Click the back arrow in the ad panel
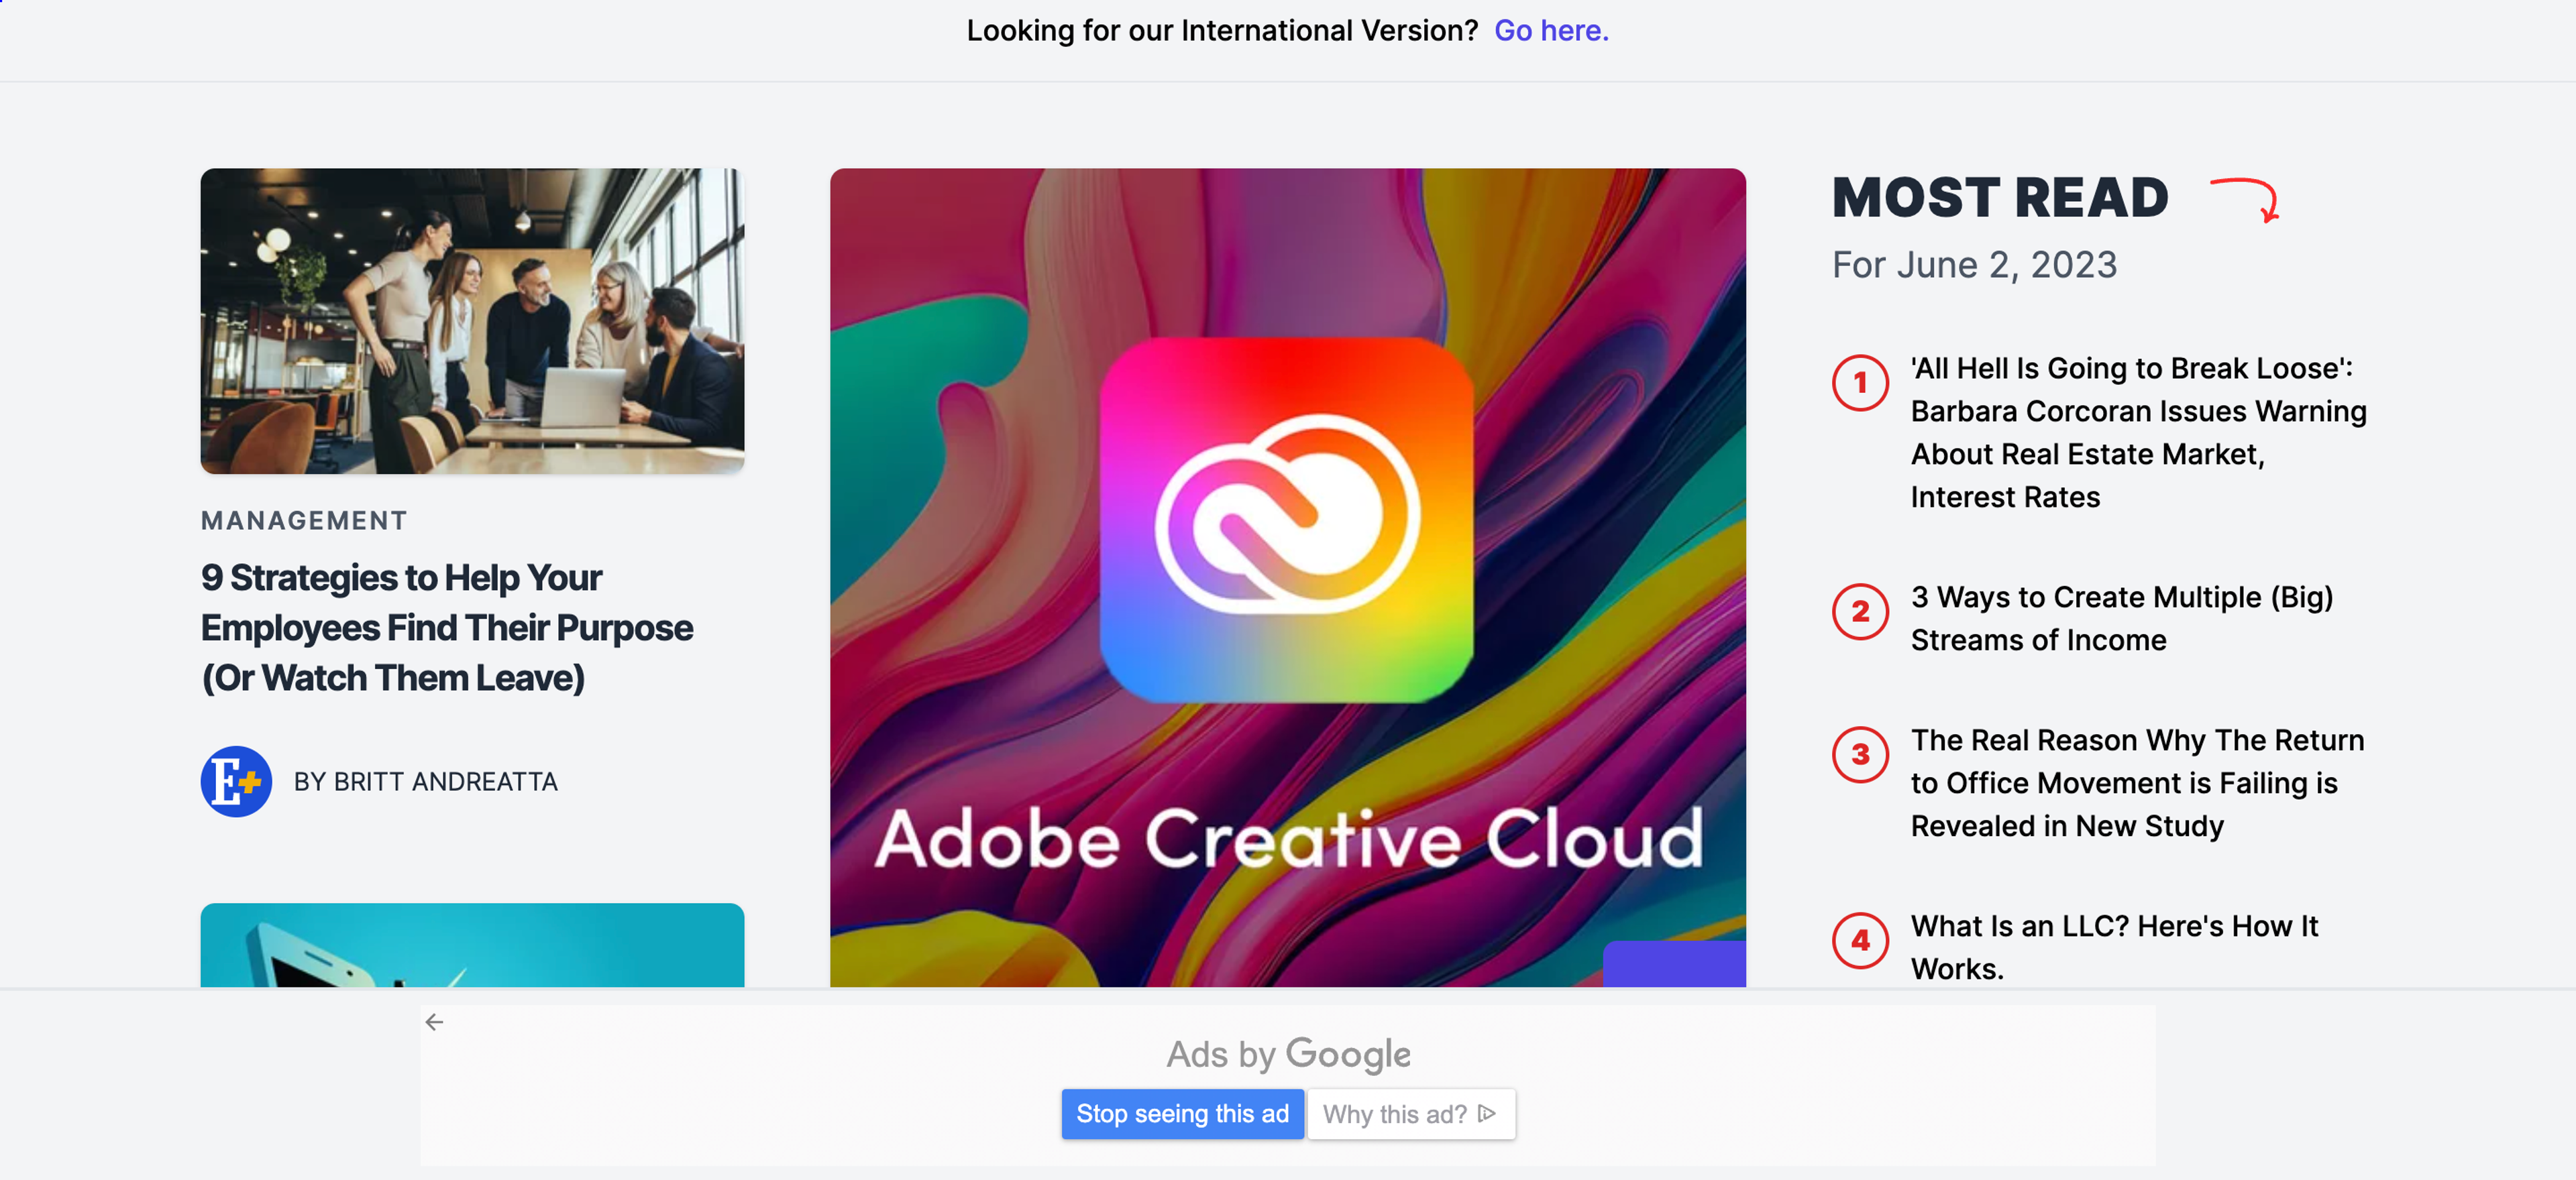This screenshot has width=2576, height=1180. coord(434,1021)
